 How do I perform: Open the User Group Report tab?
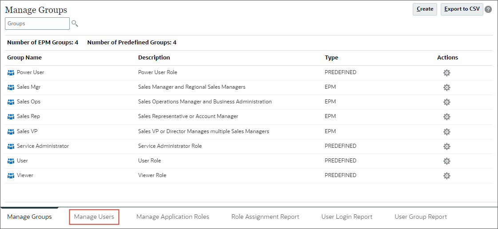coord(421,217)
